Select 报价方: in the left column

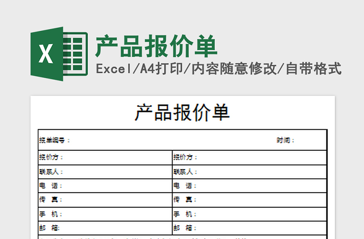(x=51, y=157)
